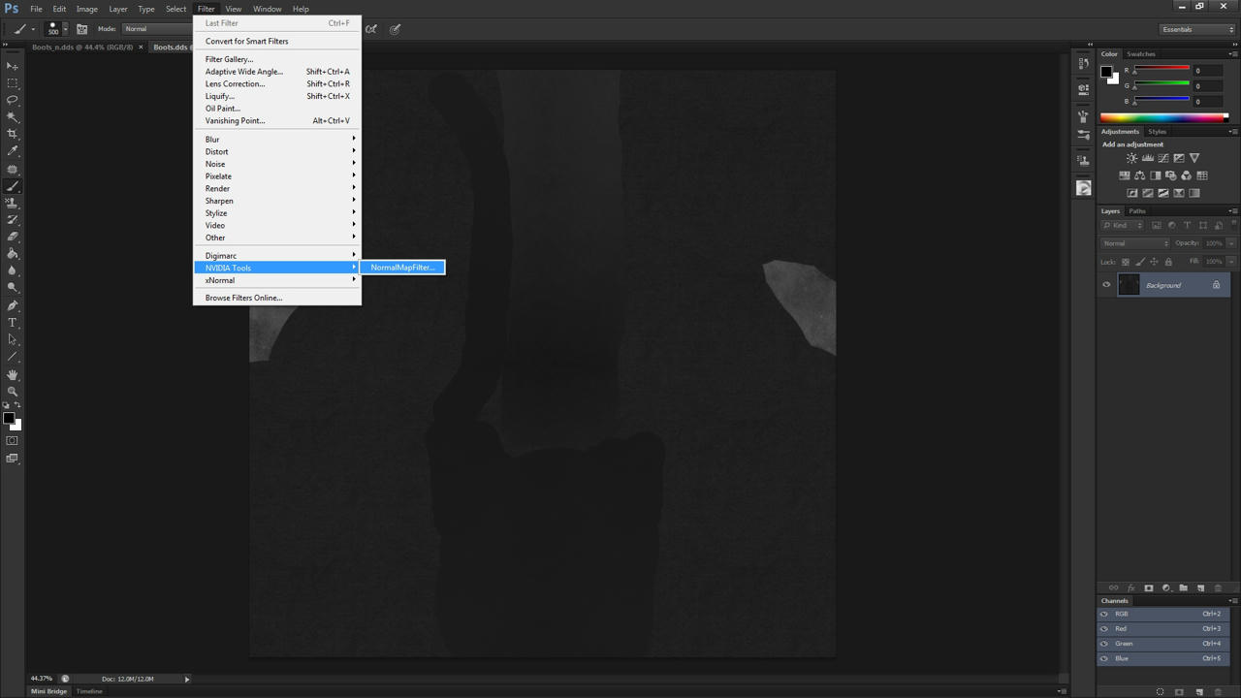Toggle visibility of the Green channel

coord(1104,644)
